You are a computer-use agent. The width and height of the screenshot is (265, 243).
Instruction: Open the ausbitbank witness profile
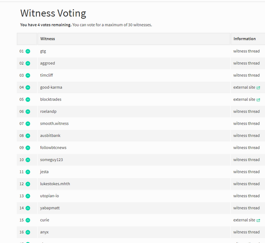point(50,136)
